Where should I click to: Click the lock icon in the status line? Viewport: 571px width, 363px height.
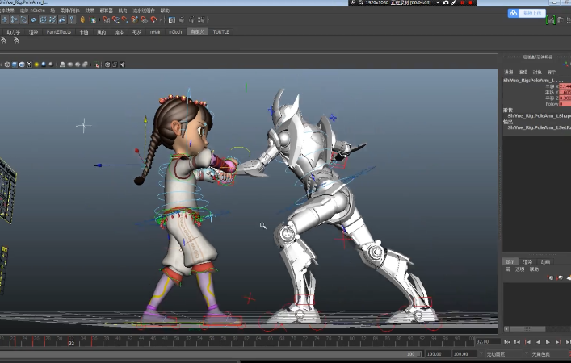tap(82, 19)
